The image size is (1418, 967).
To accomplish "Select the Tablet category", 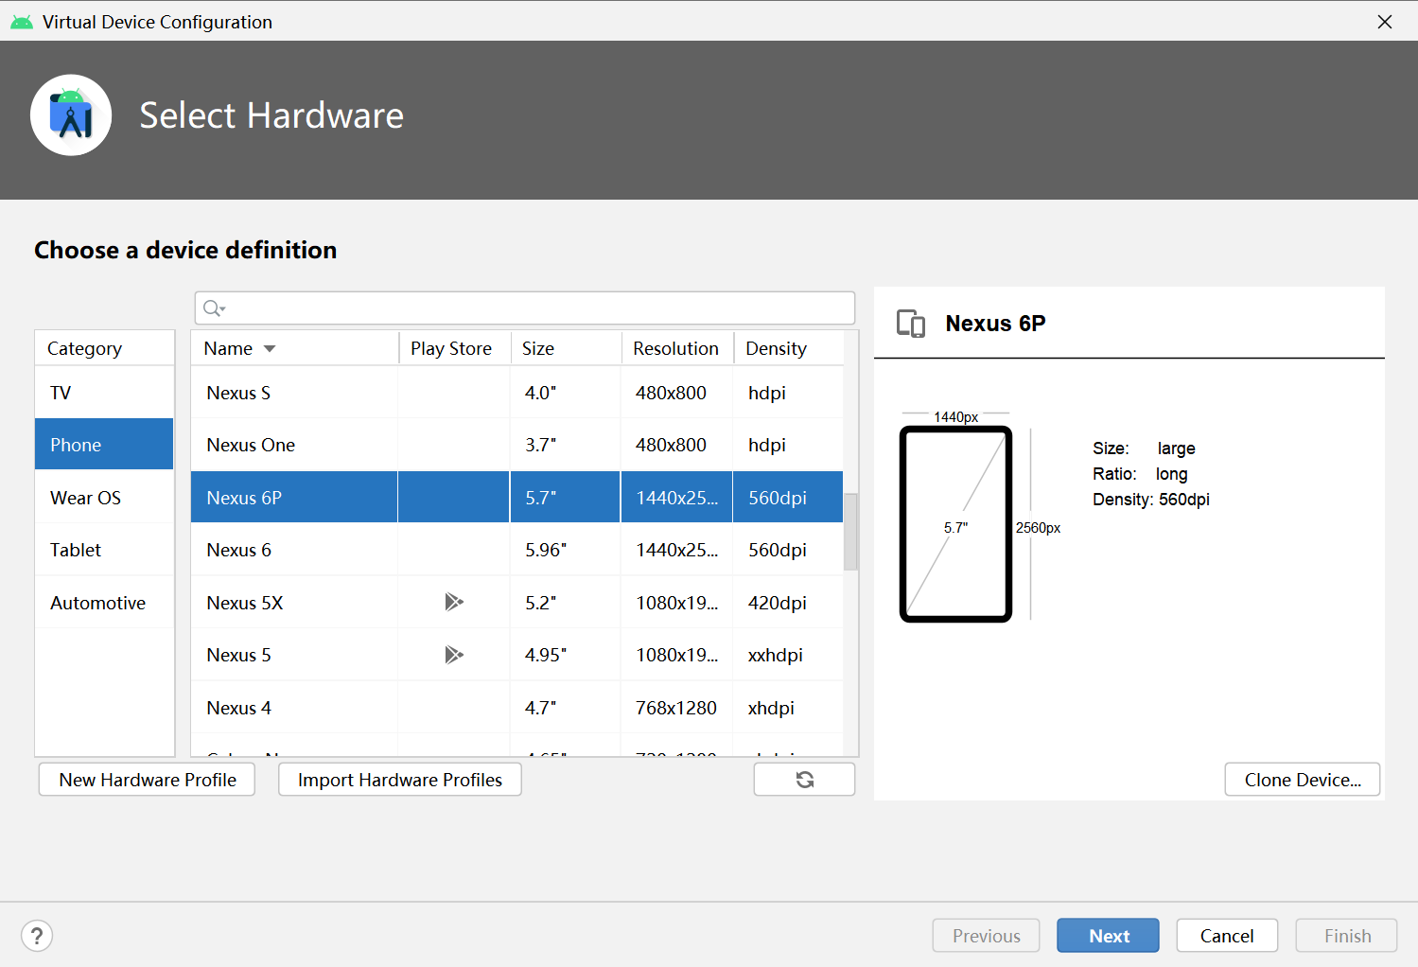I will point(104,550).
